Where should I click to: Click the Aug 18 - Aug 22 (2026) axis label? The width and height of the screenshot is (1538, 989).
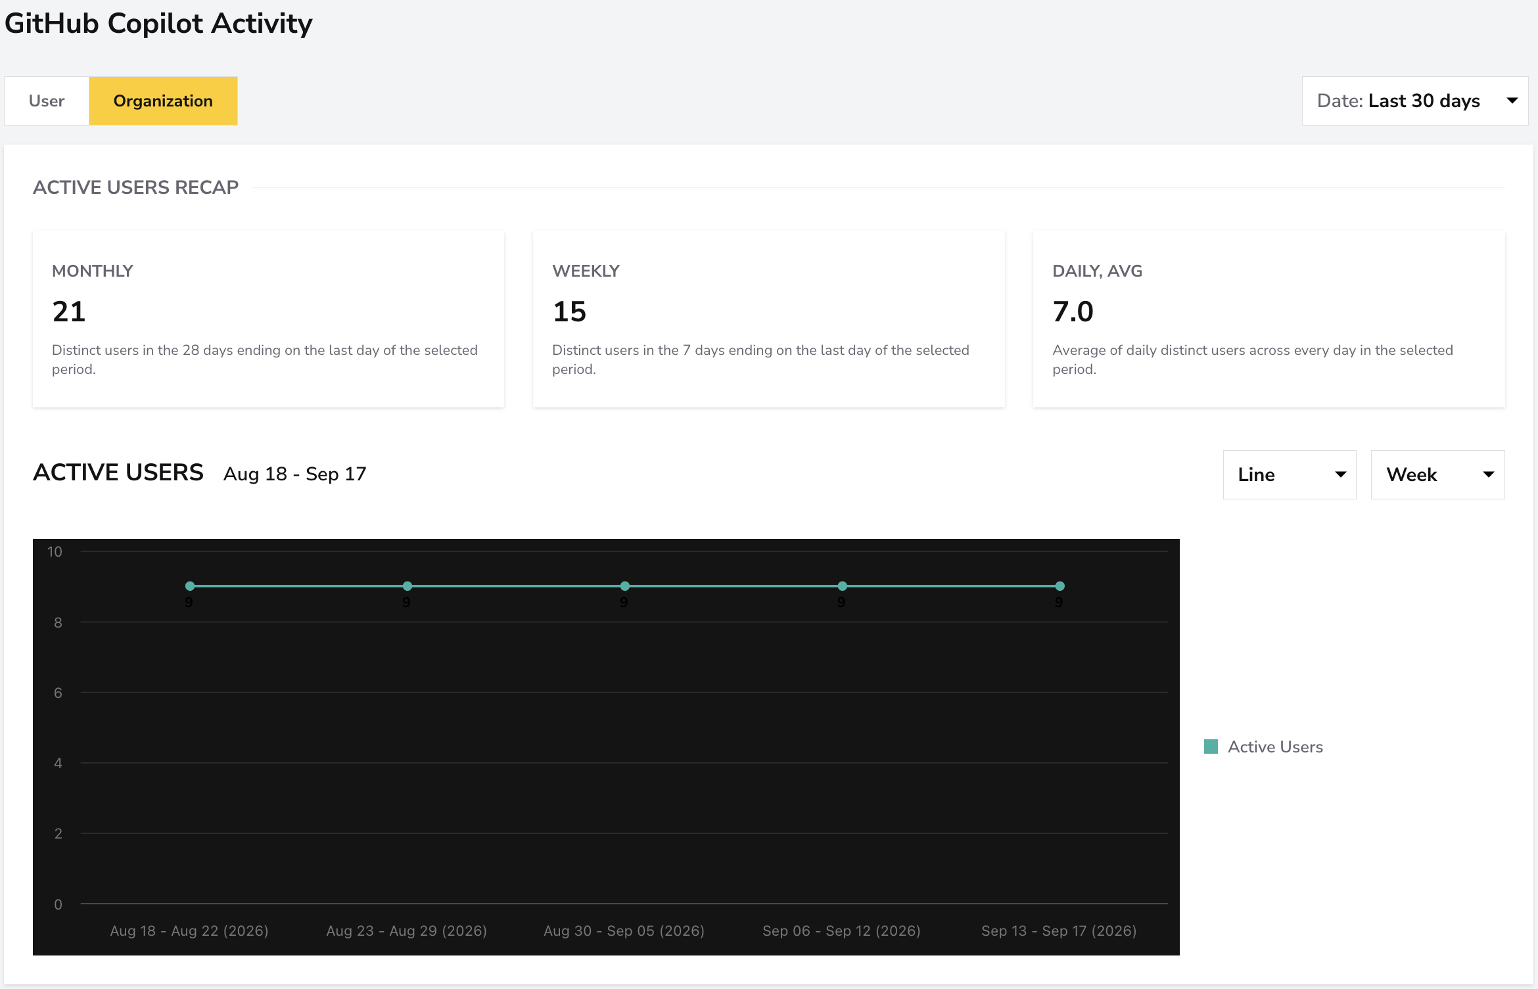189,931
